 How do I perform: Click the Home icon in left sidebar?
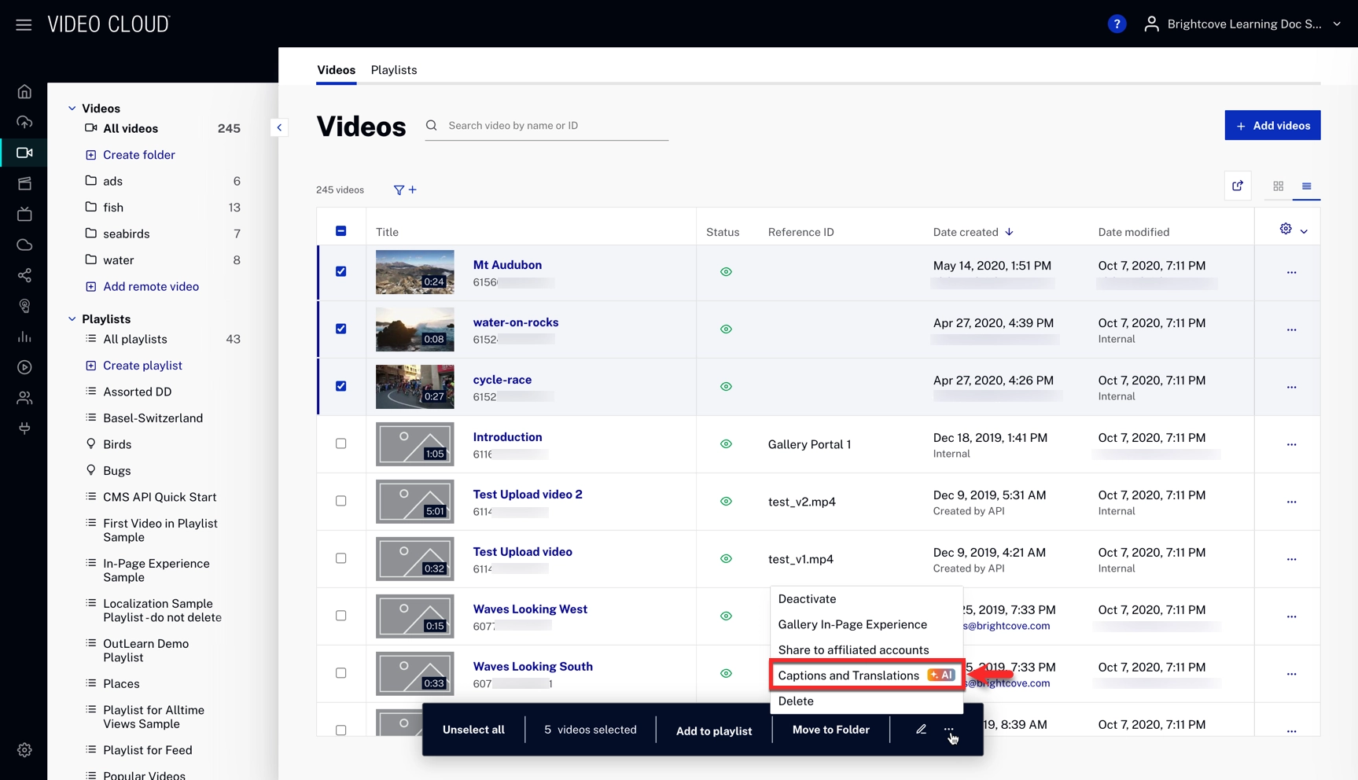[24, 92]
